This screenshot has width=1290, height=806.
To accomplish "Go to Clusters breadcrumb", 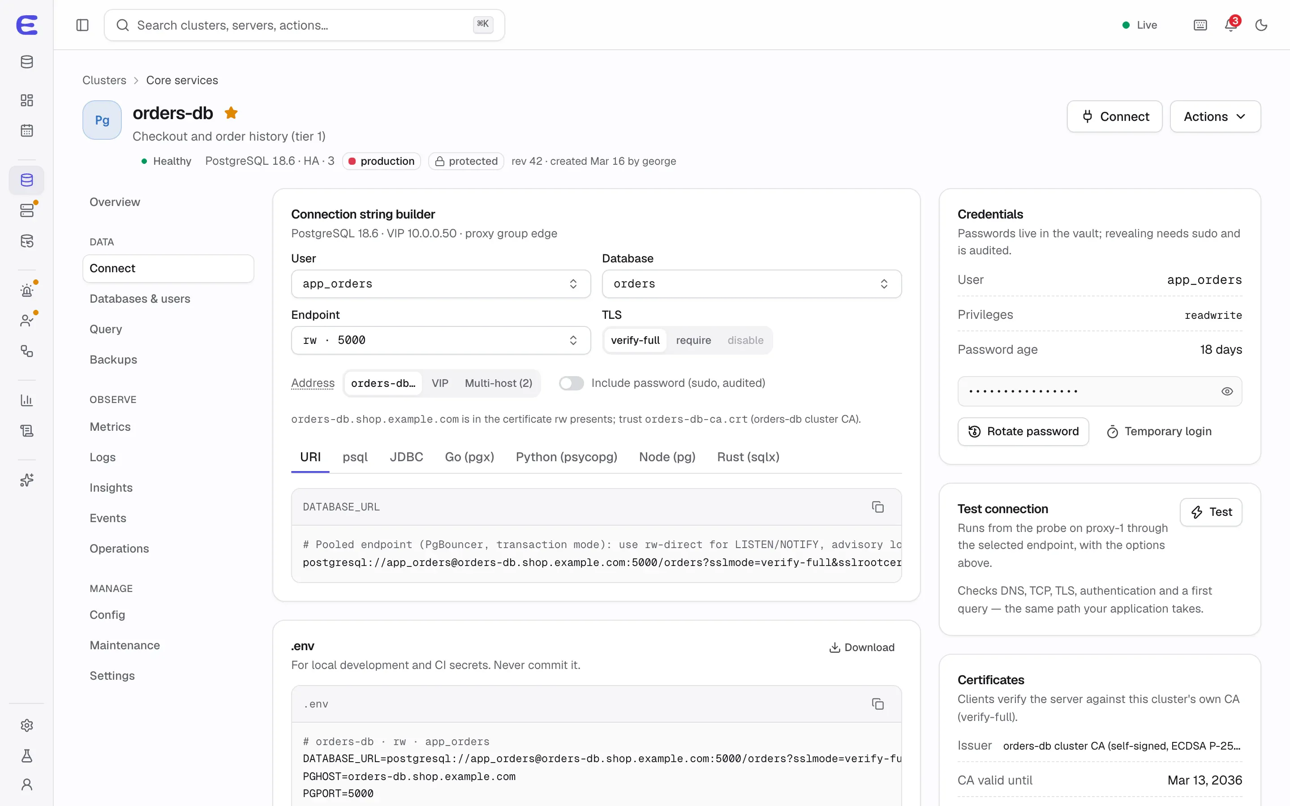I will (x=104, y=80).
